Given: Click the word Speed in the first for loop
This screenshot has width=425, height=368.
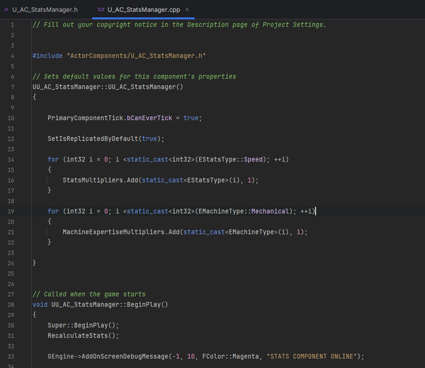Looking at the screenshot, I should pos(253,159).
